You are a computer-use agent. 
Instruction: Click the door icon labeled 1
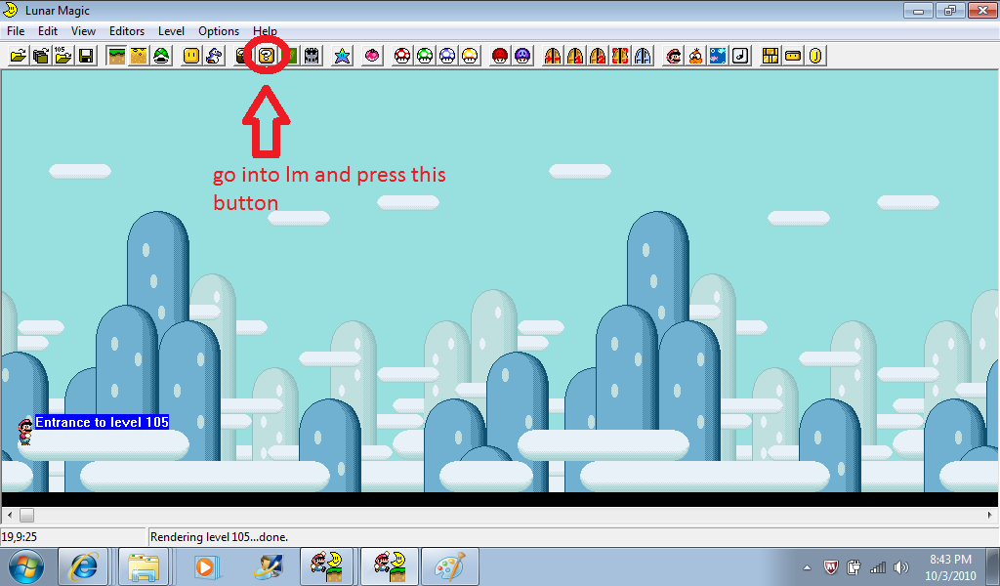[575, 56]
